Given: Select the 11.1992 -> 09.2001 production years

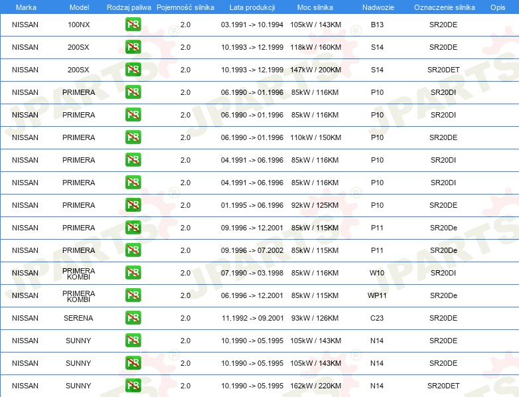Looking at the screenshot, I should pos(253,318).
